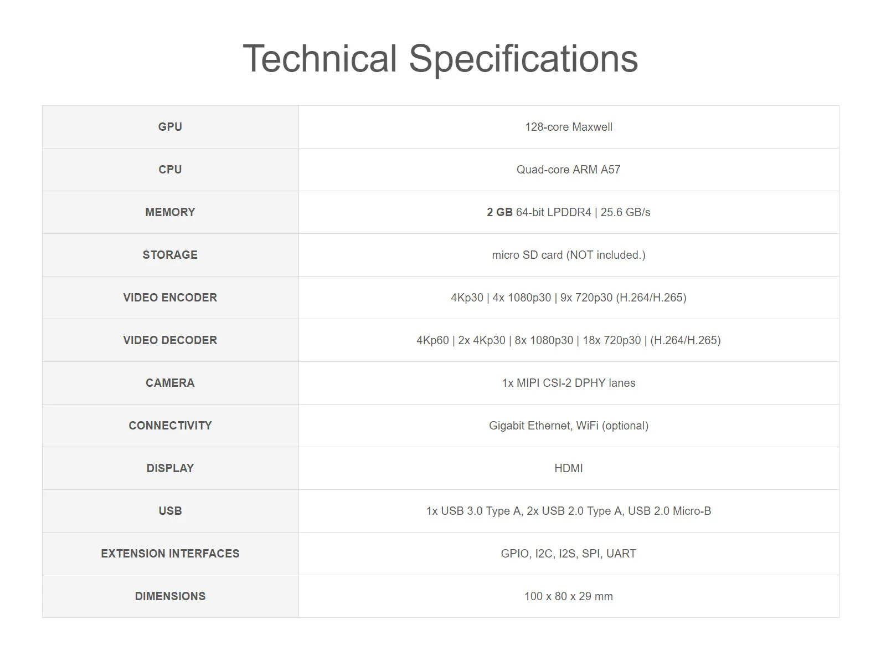Viewport: 886px width, 665px height.
Task: Select the CPU row label
Action: 170,170
